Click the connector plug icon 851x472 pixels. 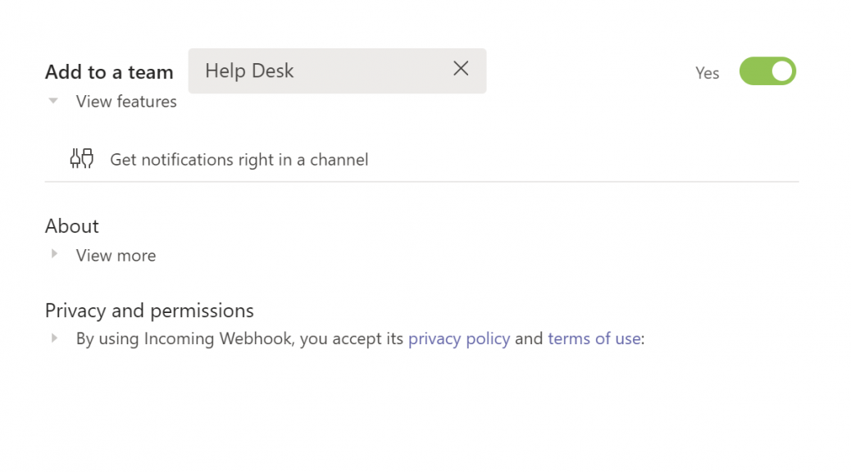tap(81, 158)
